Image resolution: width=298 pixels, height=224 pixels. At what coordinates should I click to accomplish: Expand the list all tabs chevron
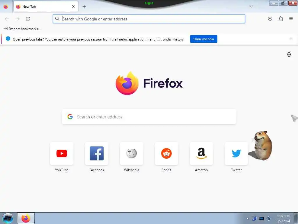(x=251, y=6)
